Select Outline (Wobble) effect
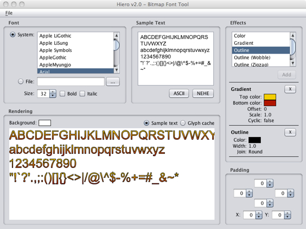The width and height of the screenshot is (306, 229). click(261, 57)
